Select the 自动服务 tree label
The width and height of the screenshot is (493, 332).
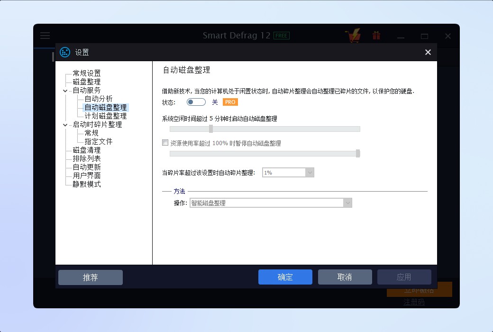87,90
